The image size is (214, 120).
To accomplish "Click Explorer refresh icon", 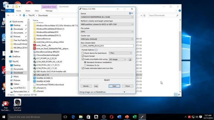I will 144,16.
